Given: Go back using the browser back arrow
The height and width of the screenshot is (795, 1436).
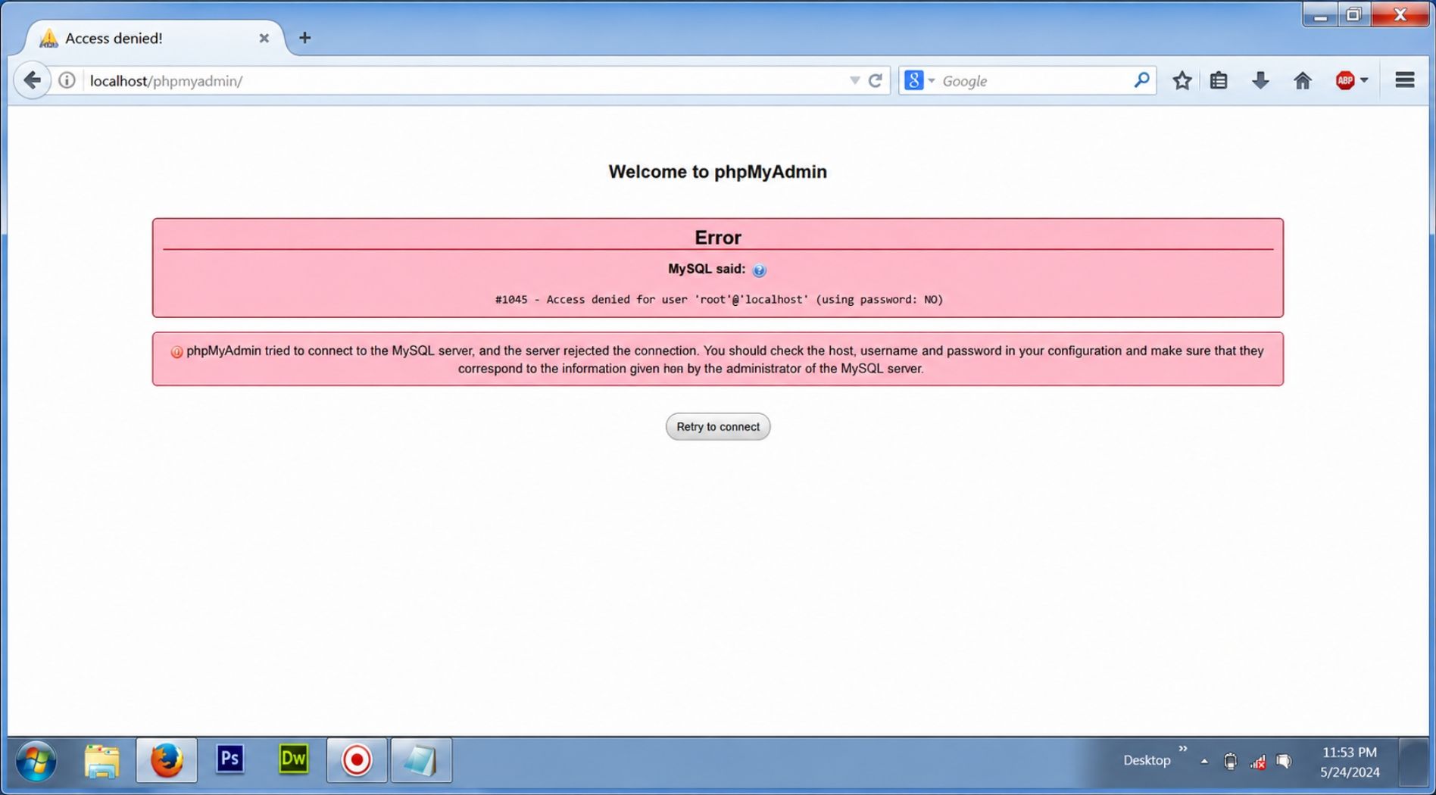Looking at the screenshot, I should pos(32,80).
